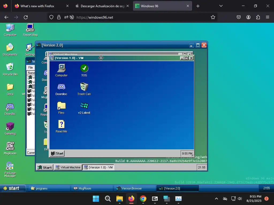Image resolution: width=274 pixels, height=205 pixels.
Task: Switch to What's new with Firefox tab
Action: [x=42, y=6]
